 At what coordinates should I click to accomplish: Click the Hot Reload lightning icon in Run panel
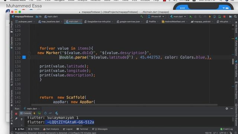34,113
